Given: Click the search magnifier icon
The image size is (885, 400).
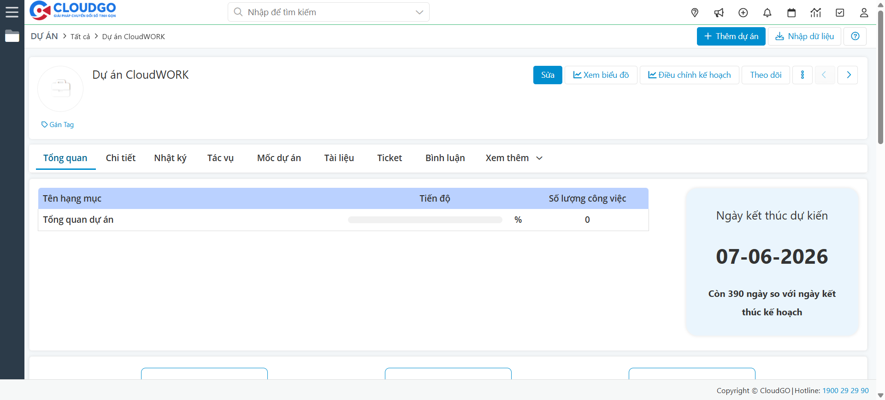Looking at the screenshot, I should (x=238, y=12).
